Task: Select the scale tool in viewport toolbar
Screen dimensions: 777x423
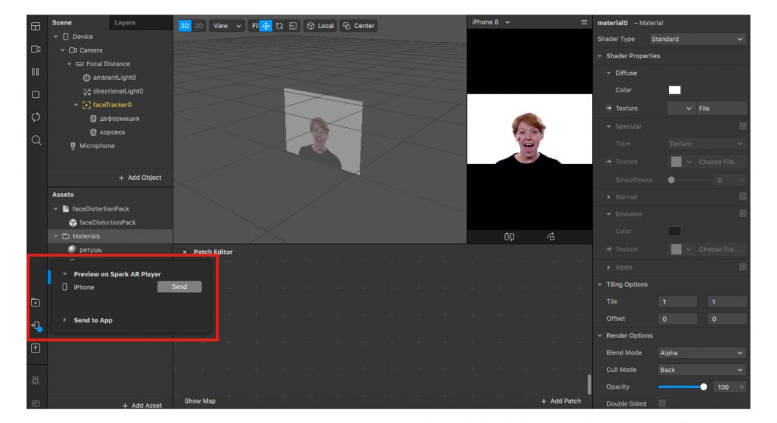Action: [292, 26]
